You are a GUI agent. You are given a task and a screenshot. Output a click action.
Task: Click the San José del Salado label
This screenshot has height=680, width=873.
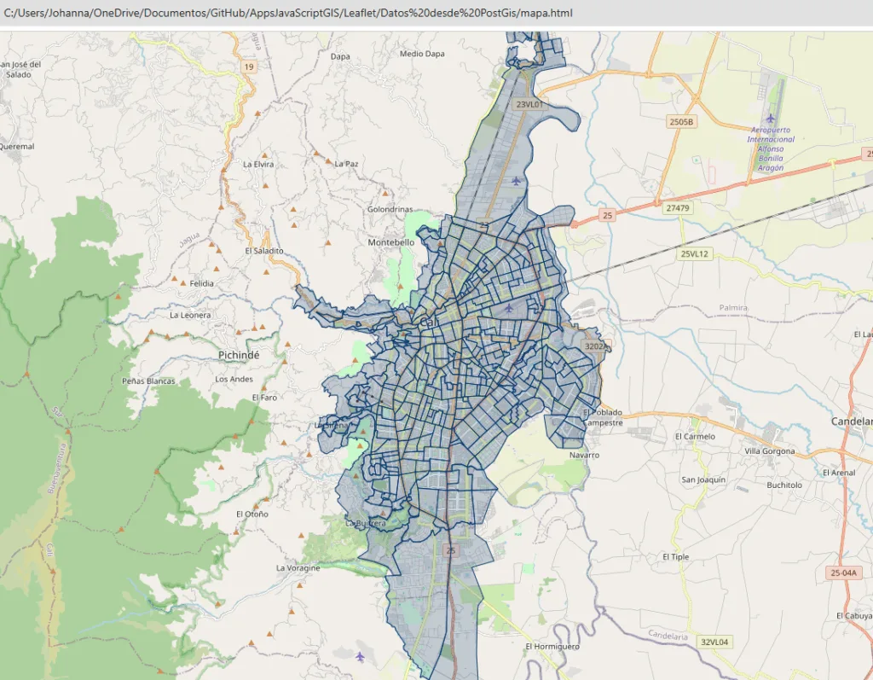(x=20, y=69)
